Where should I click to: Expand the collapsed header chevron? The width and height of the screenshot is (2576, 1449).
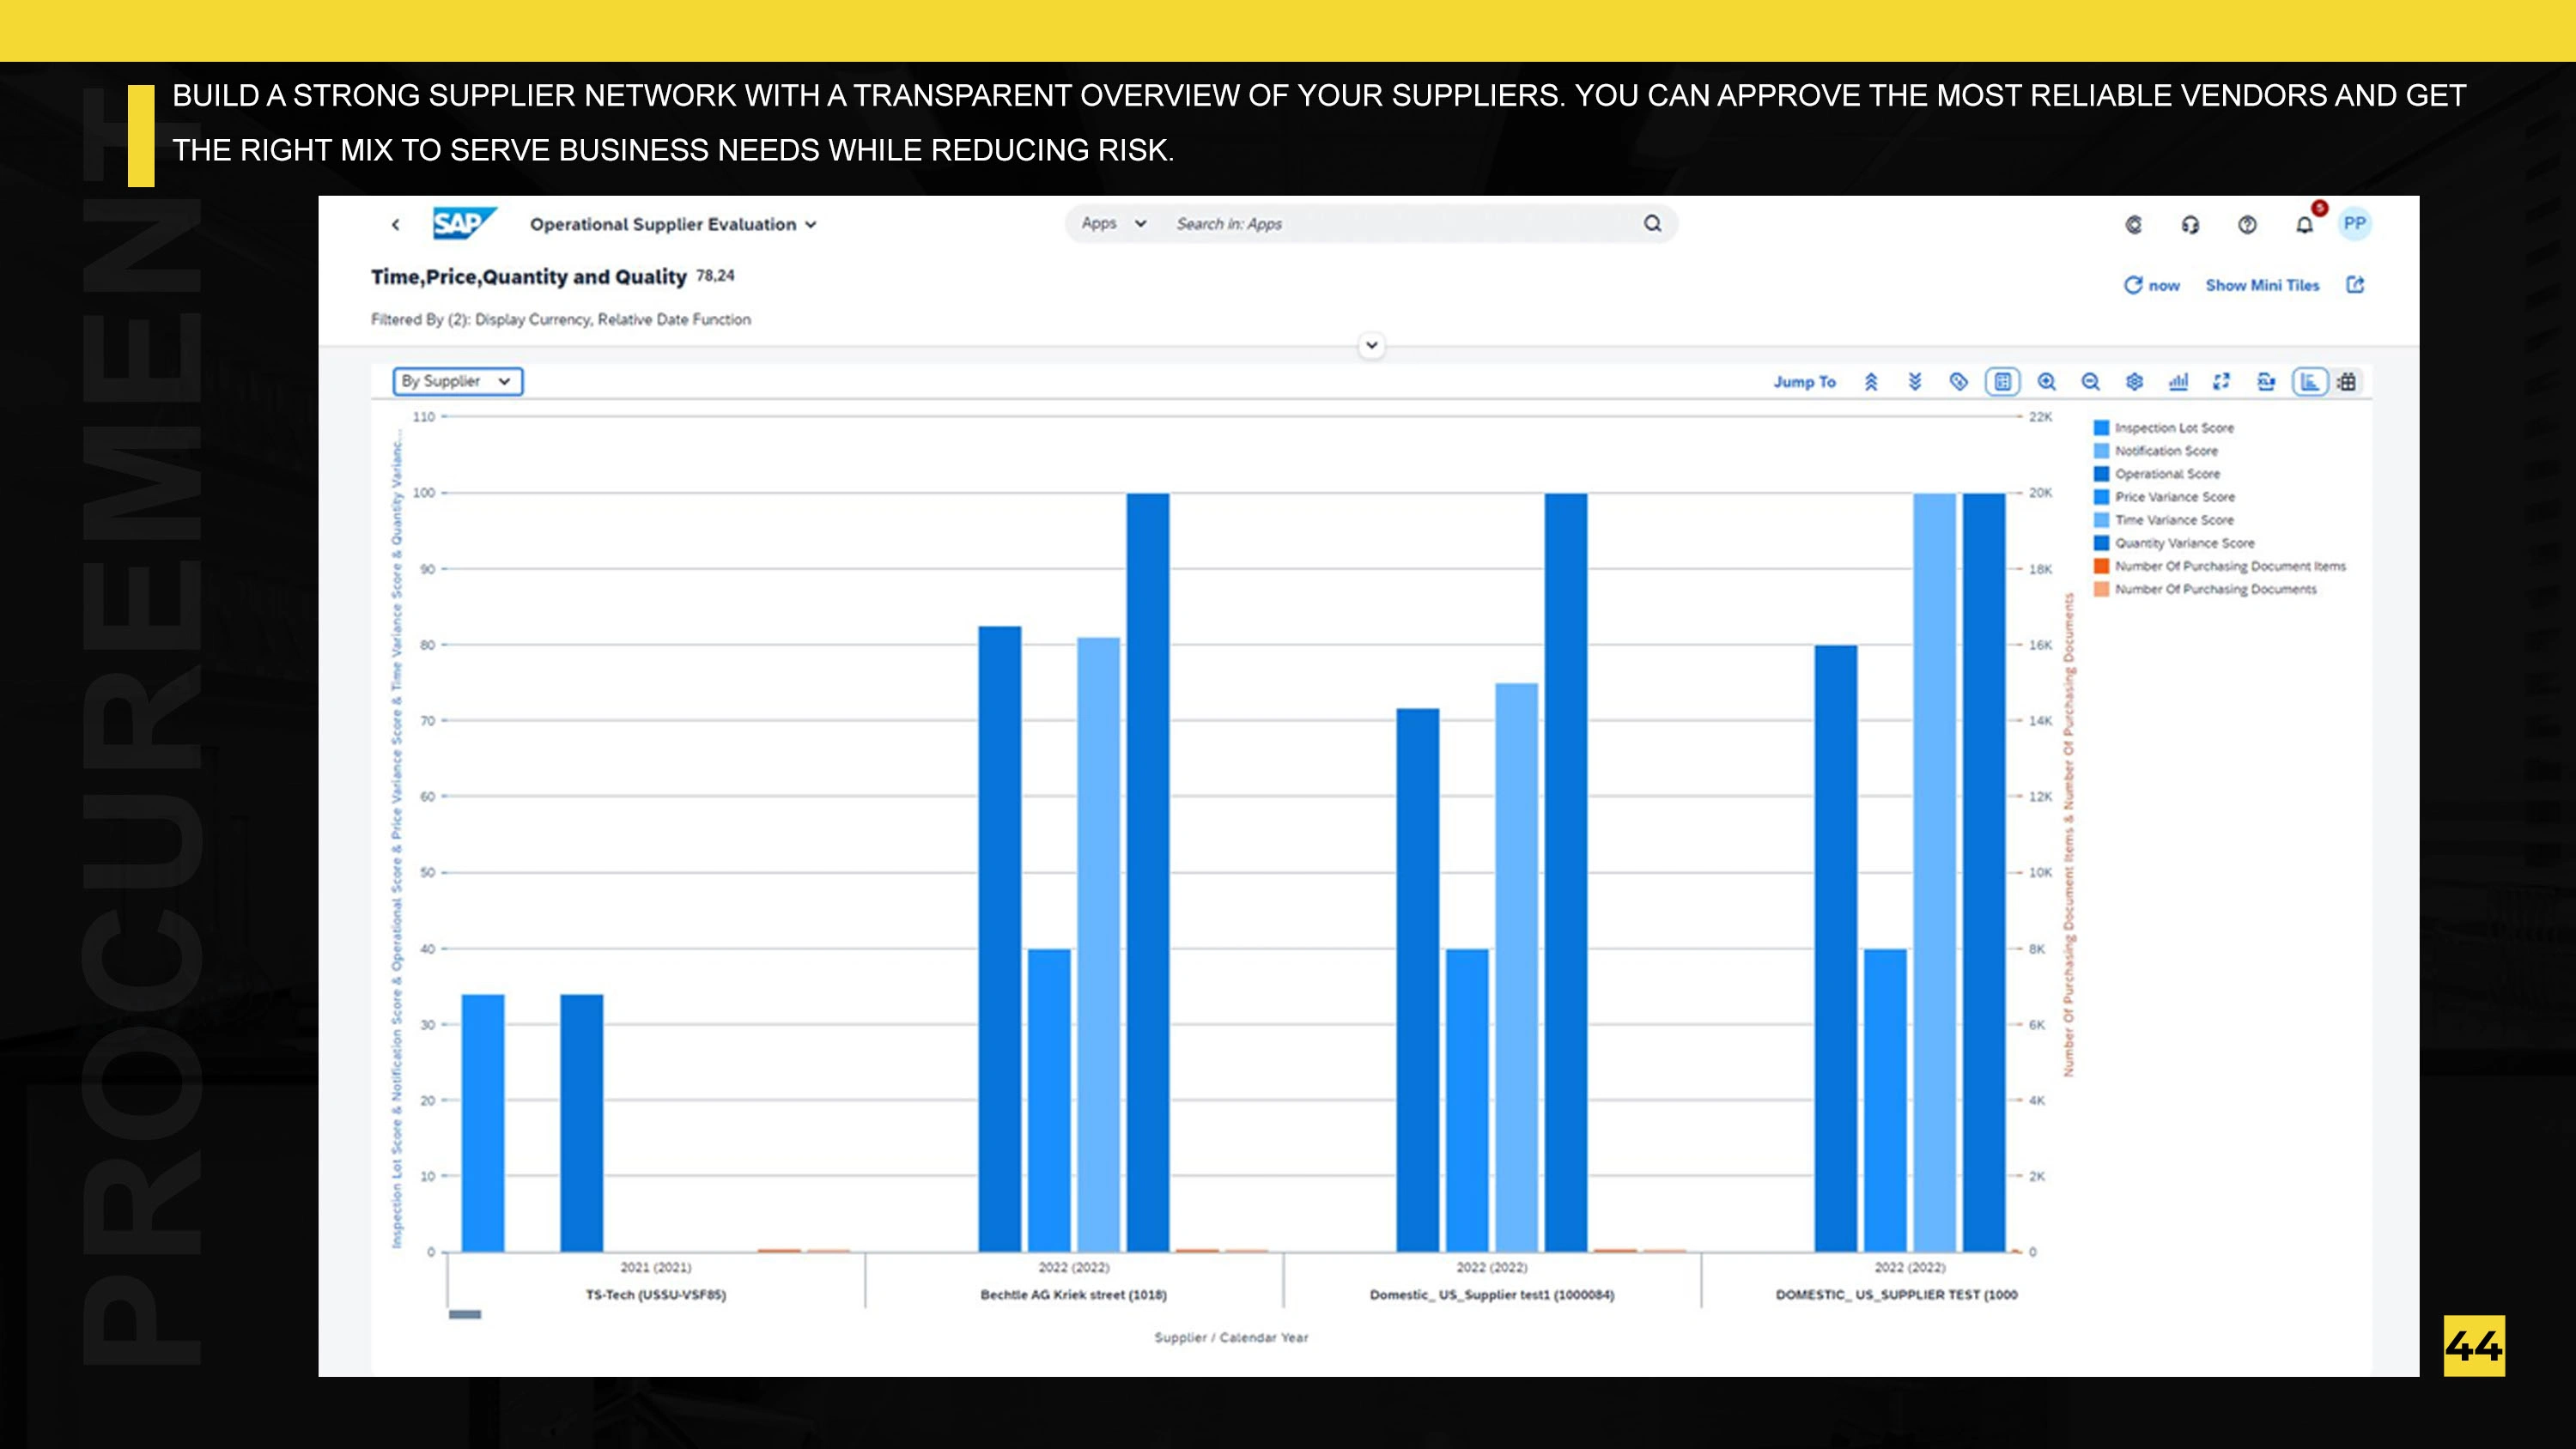tap(1372, 345)
